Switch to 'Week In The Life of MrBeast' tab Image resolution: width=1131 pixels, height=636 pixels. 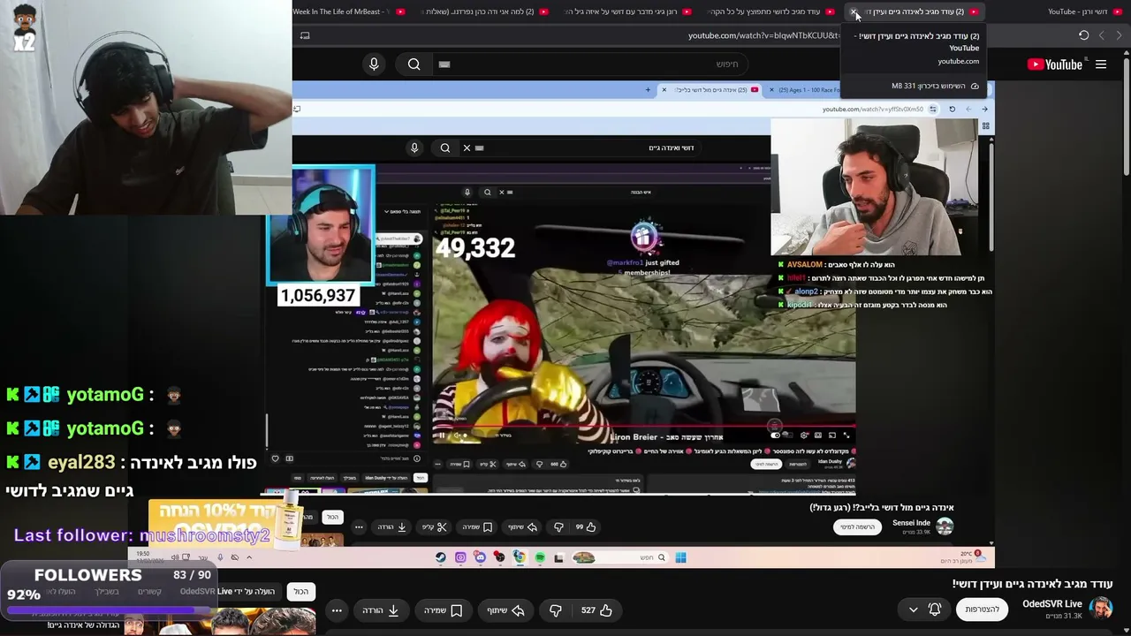348,11
